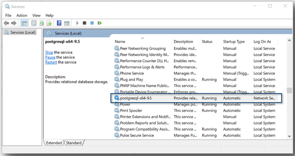Open Help via blue question mark icon
This screenshot has height=156, width=295.
pos(59,23)
